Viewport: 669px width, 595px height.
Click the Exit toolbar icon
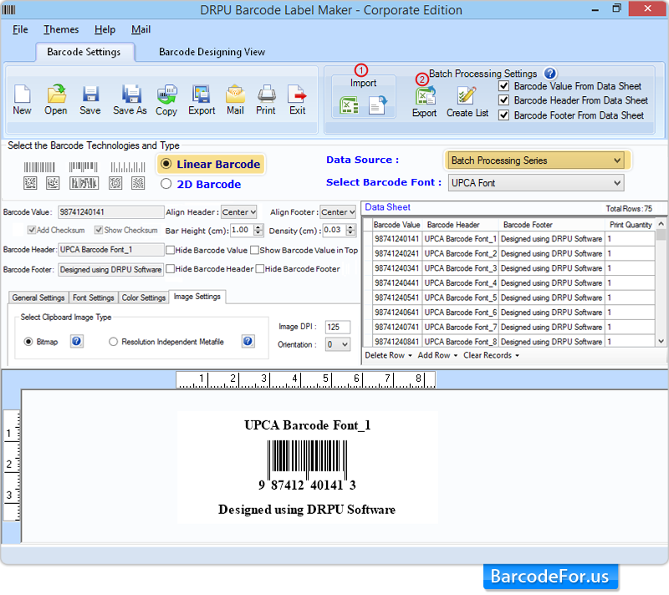point(297,94)
